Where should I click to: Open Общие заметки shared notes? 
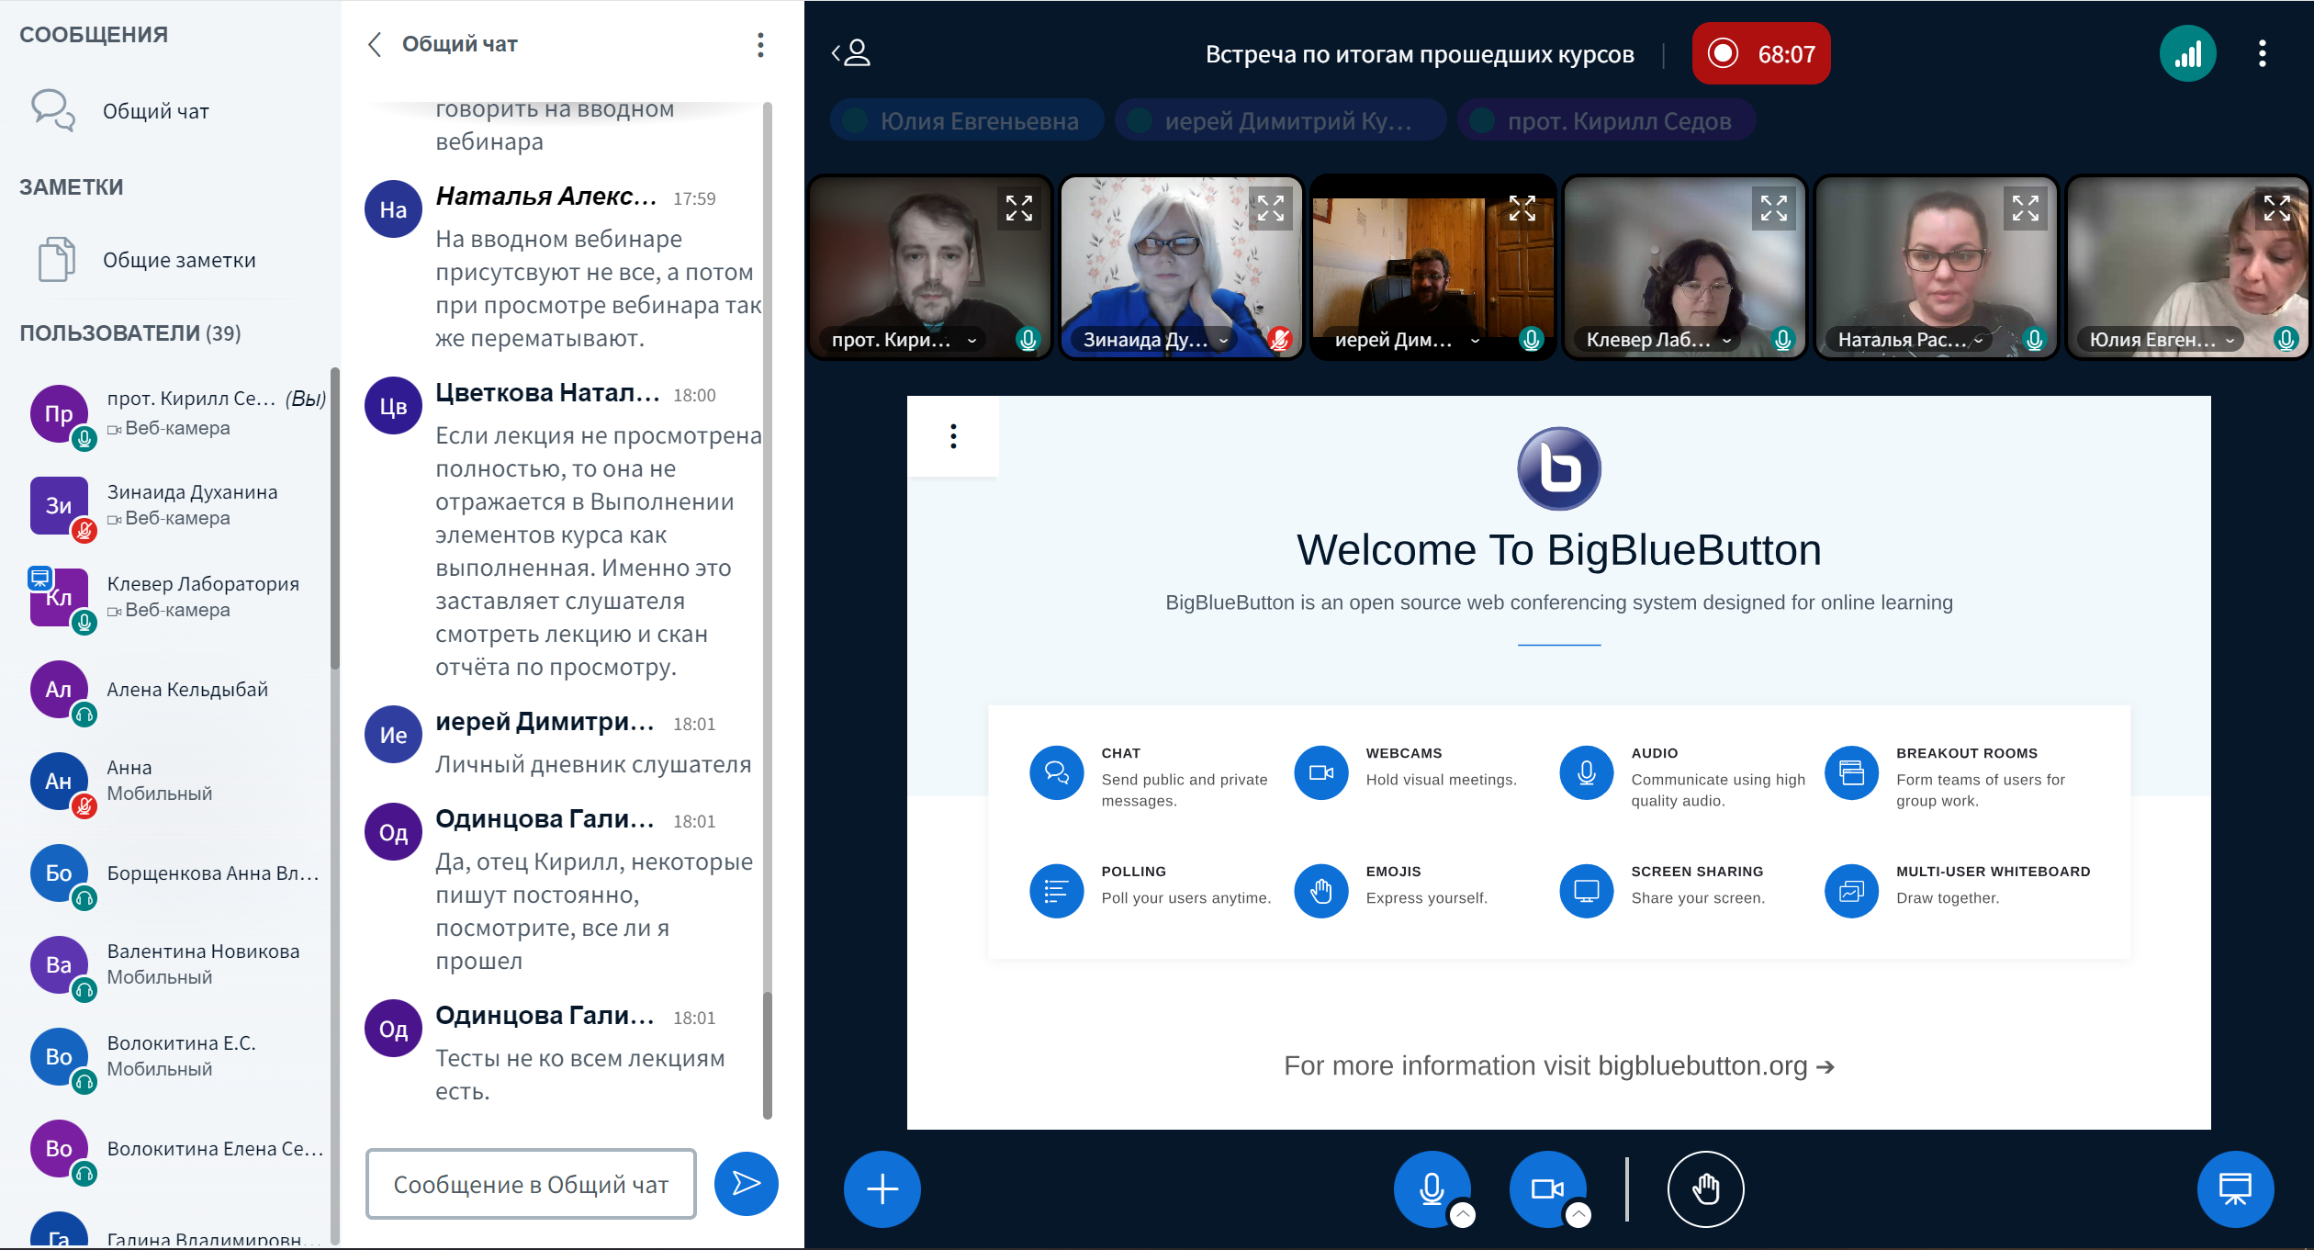[178, 260]
